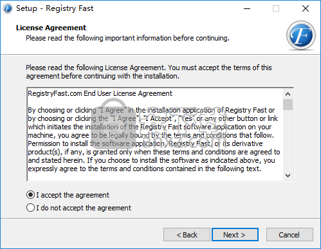321x249 pixels.
Task: Go back with the < Back button
Action: tap(187, 235)
